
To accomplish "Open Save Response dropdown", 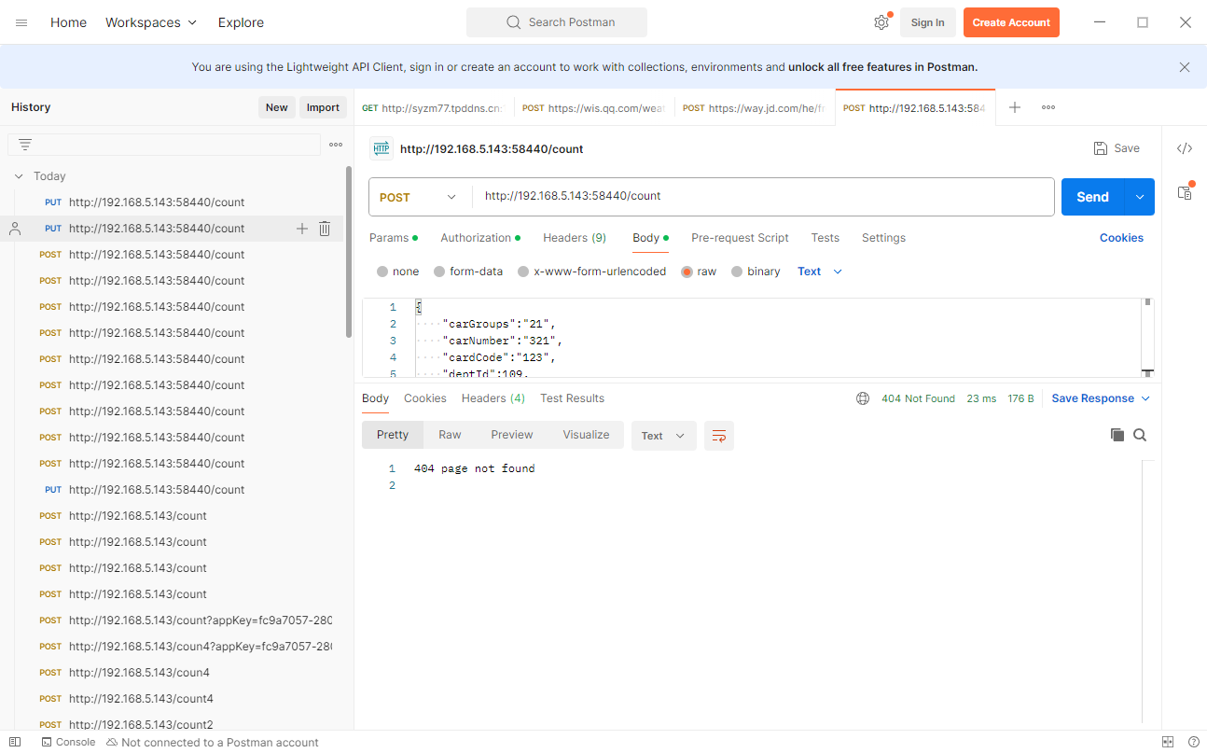I will [1101, 398].
